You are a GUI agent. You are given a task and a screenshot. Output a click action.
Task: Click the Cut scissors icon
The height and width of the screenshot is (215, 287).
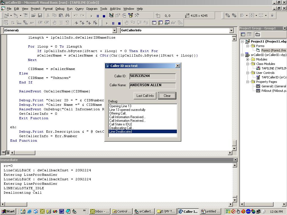[48, 16]
